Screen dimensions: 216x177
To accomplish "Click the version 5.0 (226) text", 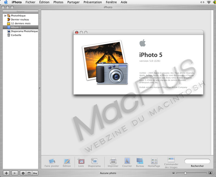I will 150,61.
